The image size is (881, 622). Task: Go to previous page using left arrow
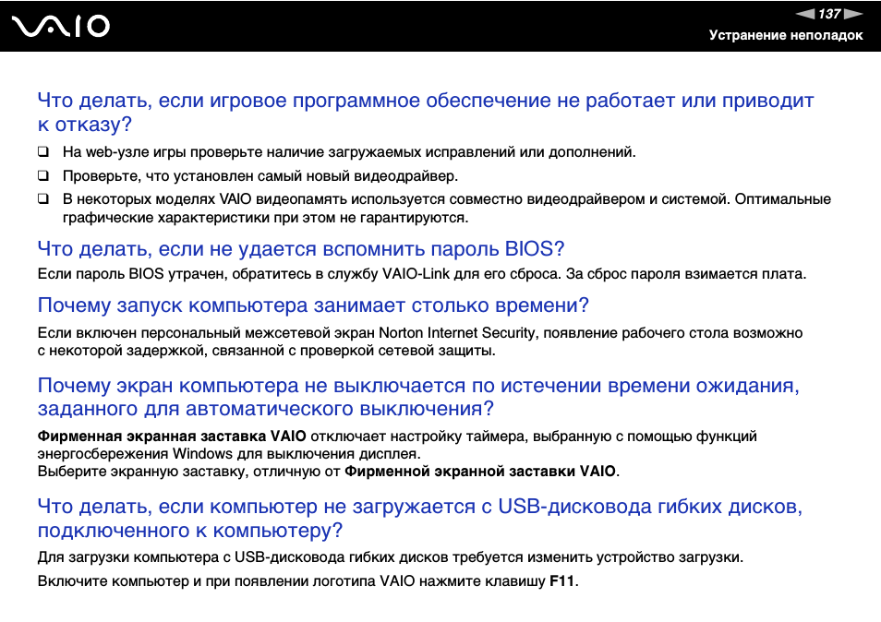[x=805, y=14]
